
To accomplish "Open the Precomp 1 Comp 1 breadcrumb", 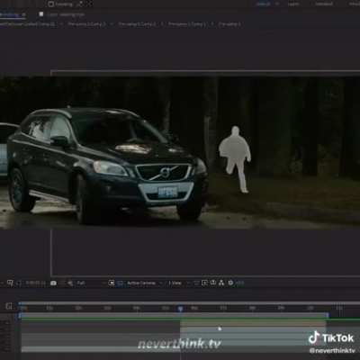I will (187, 24).
